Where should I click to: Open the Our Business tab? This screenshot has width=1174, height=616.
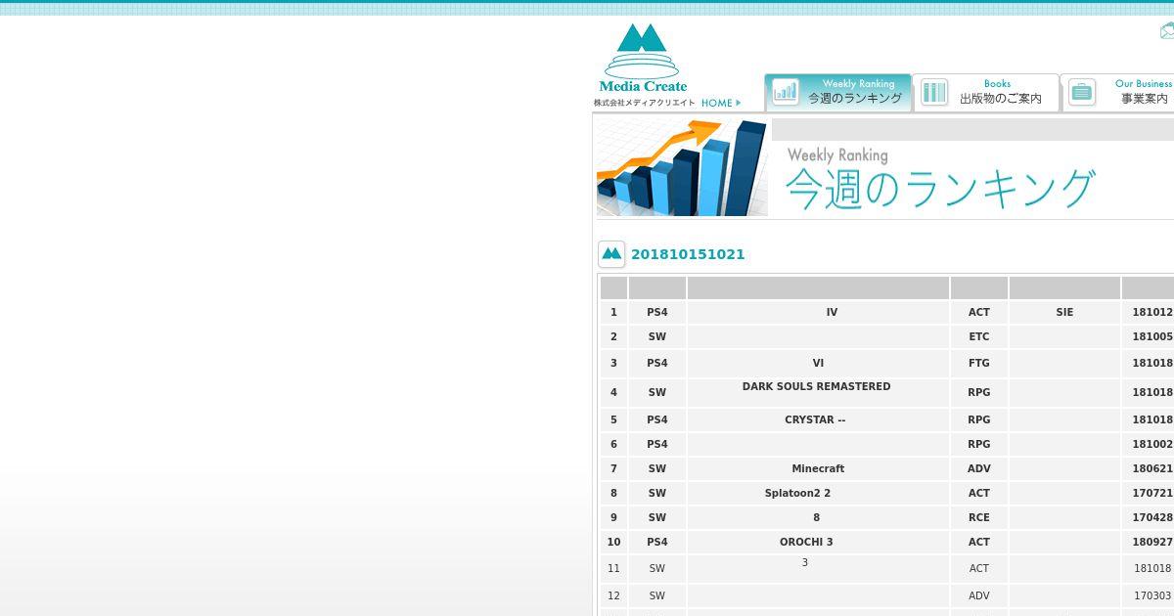tap(1118, 92)
